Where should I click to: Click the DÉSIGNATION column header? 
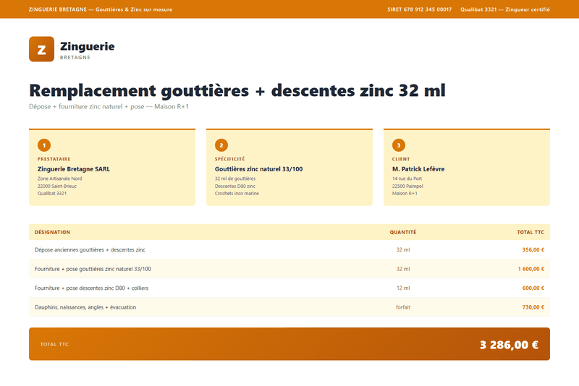click(x=52, y=232)
